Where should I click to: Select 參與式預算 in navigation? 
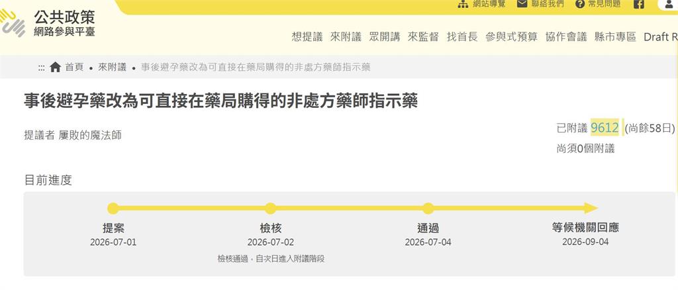[511, 36]
